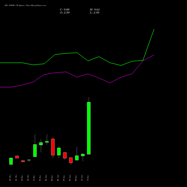Click the '07 Jan' date label
Viewport: 187px width, 187px height.
64,178
